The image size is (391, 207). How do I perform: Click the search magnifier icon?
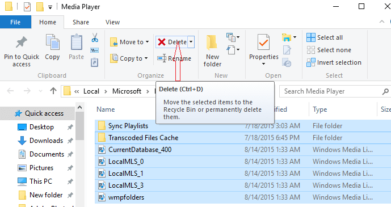point(385,92)
